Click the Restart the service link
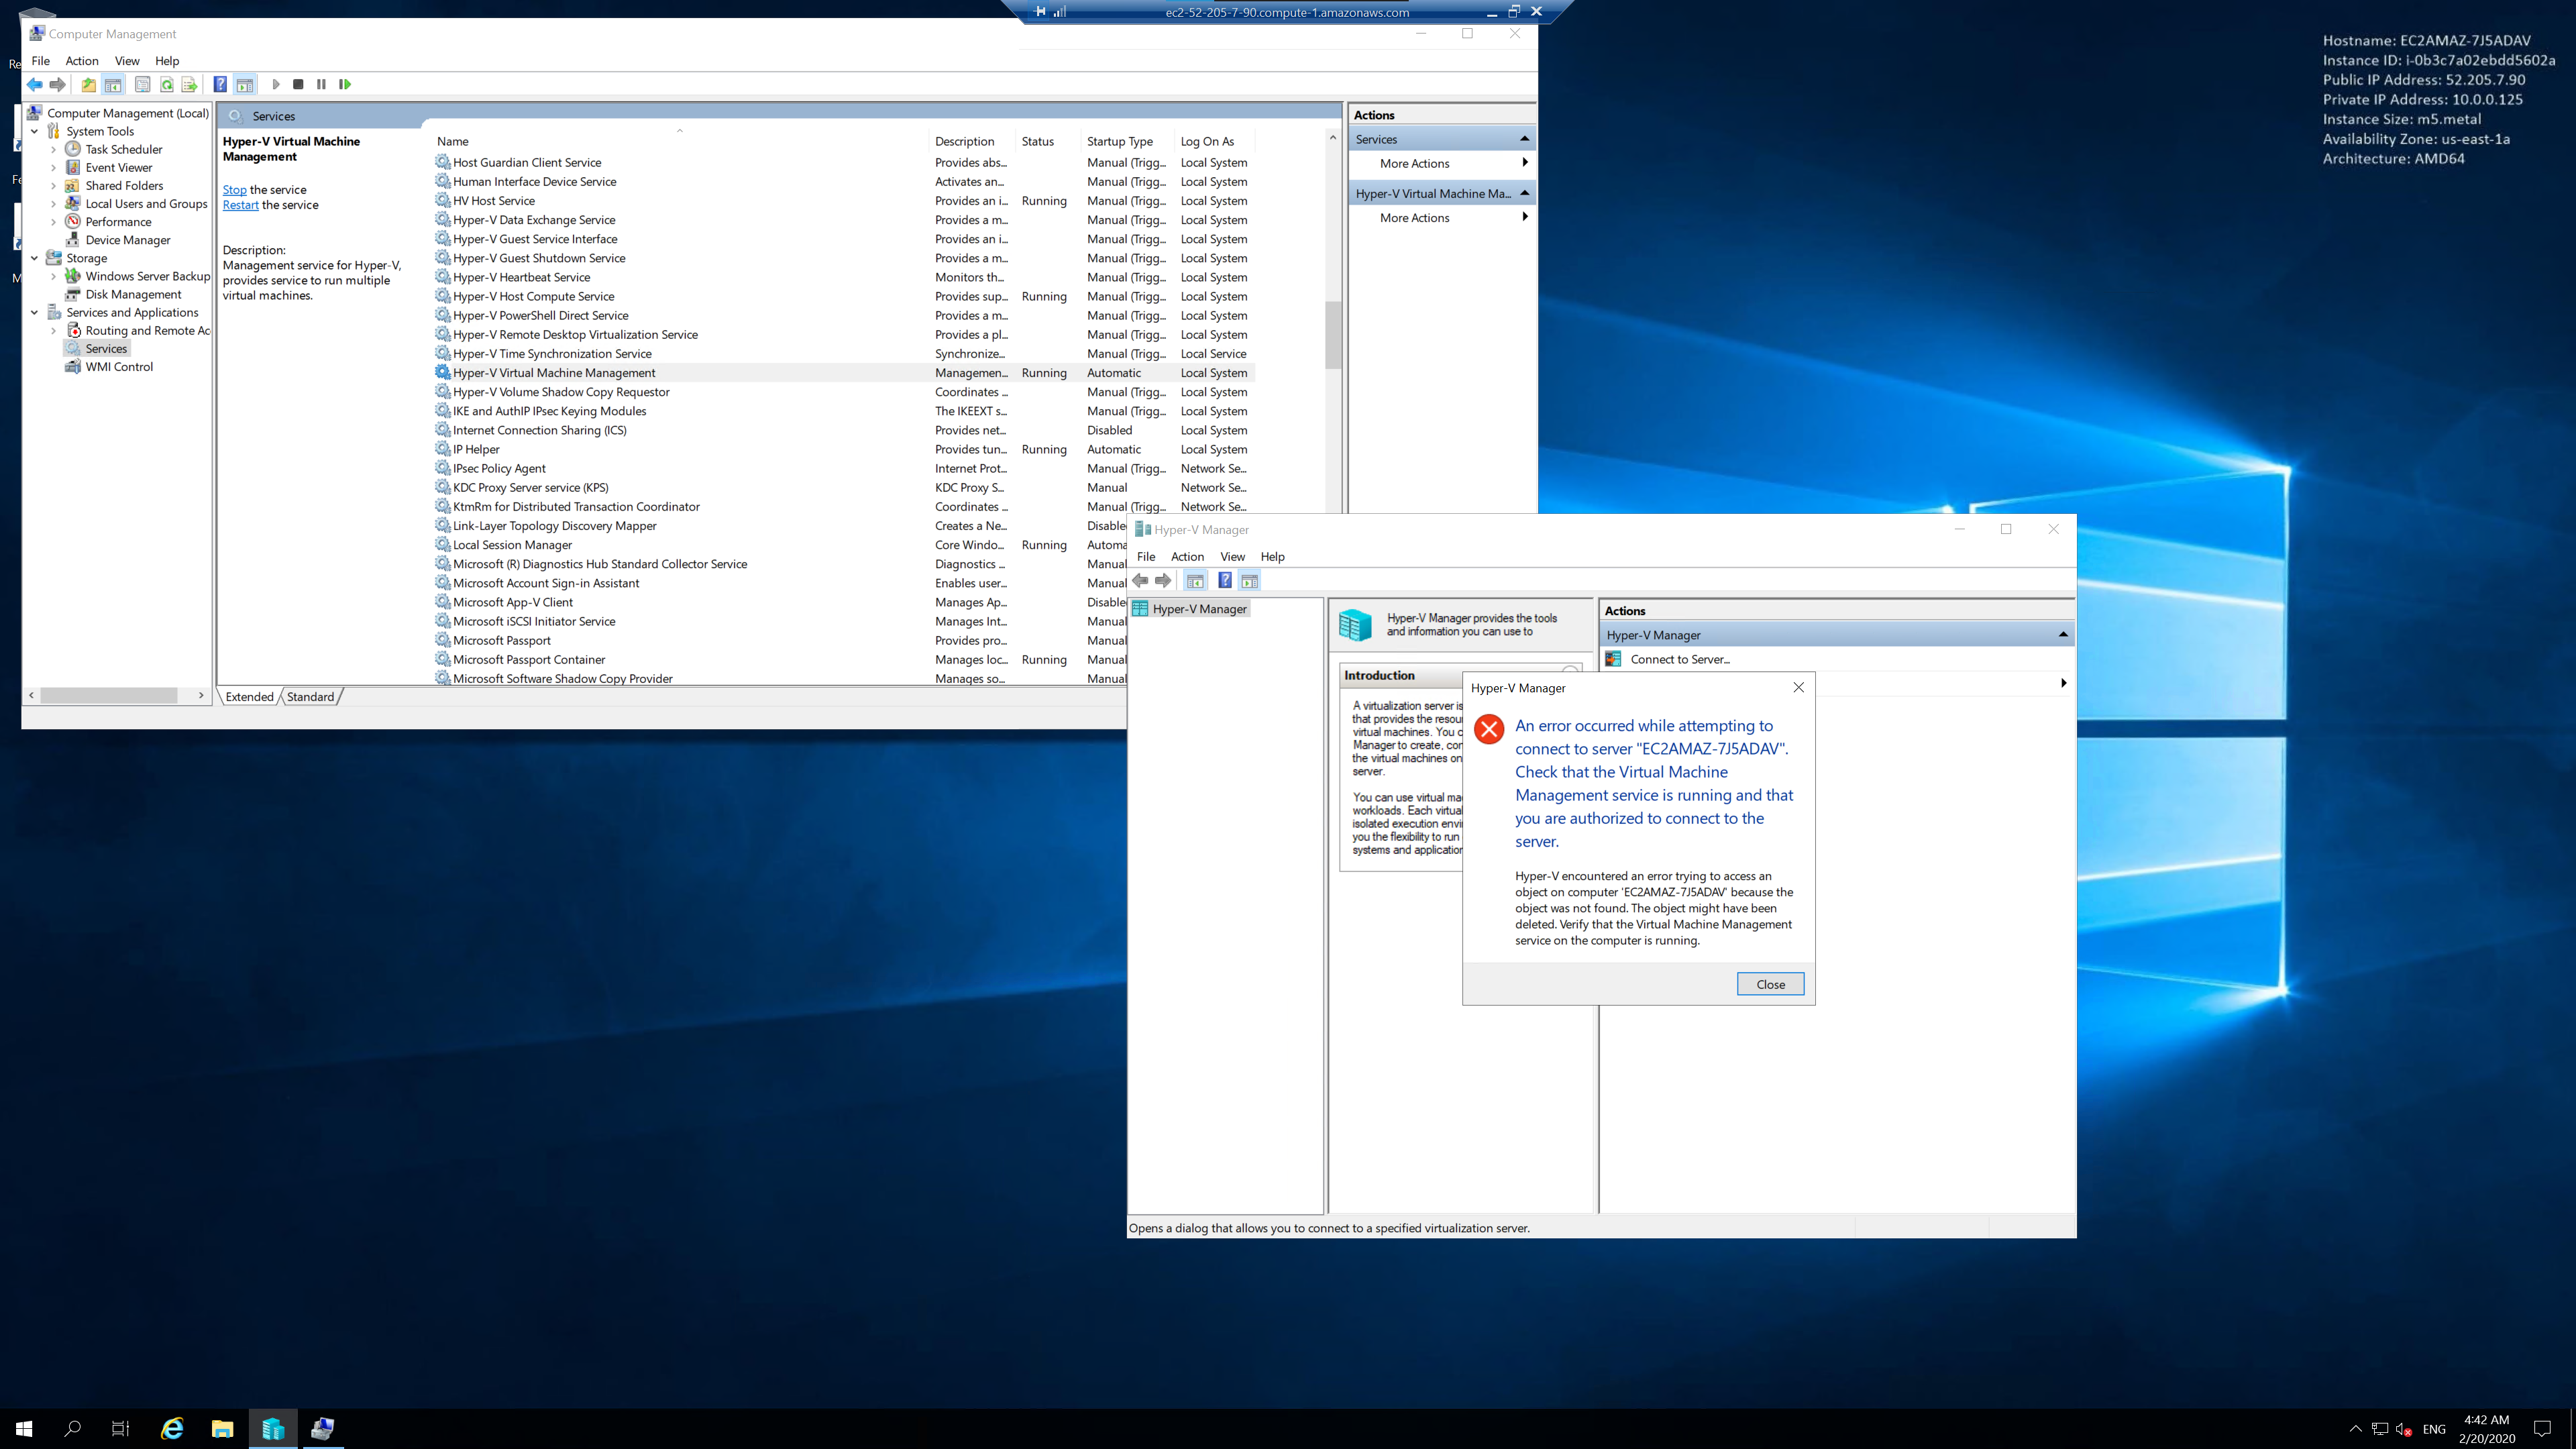Viewport: 2576px width, 1449px height. tap(240, 205)
